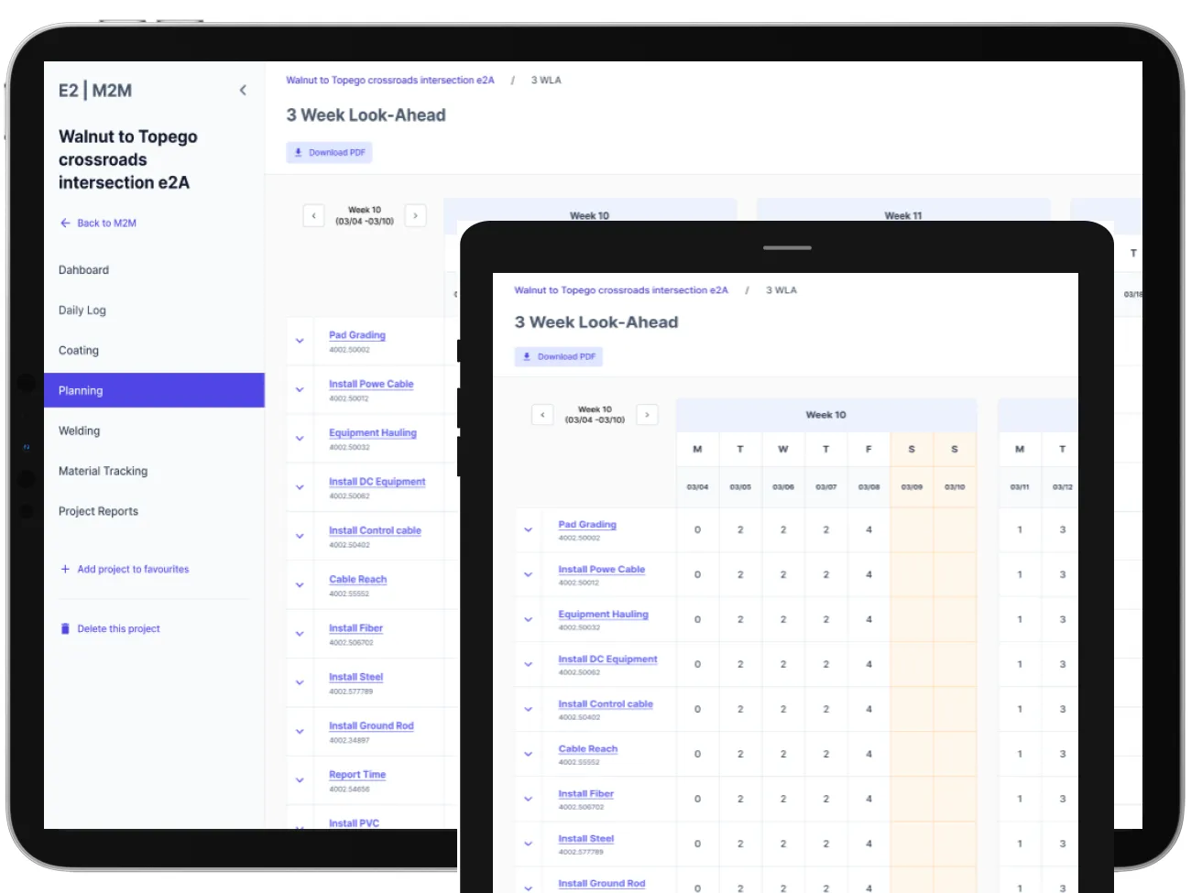Expand Equipment Hauling on the front tablet

coord(528,619)
